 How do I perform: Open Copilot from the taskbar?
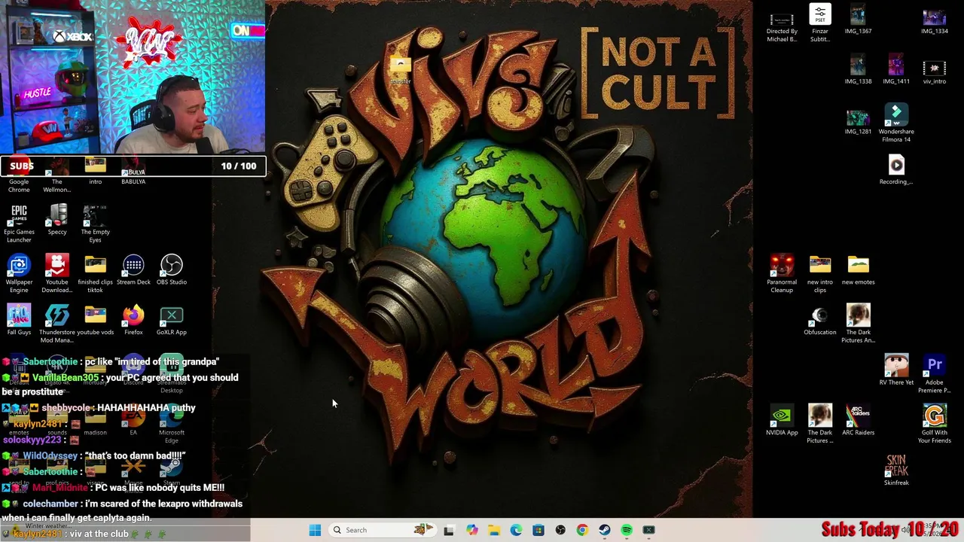(471, 530)
